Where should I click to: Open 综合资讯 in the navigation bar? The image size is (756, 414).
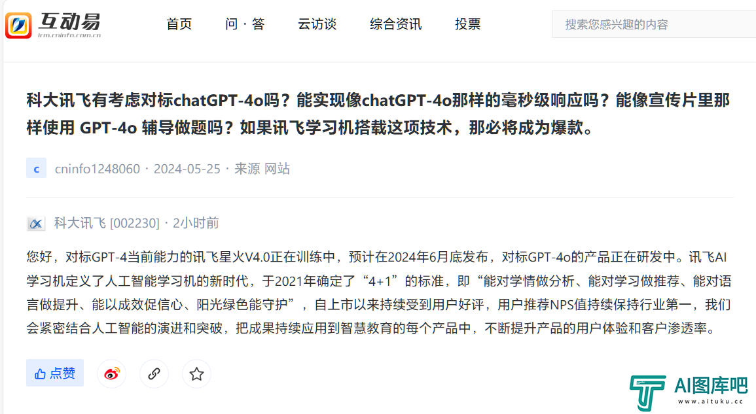[x=396, y=24]
